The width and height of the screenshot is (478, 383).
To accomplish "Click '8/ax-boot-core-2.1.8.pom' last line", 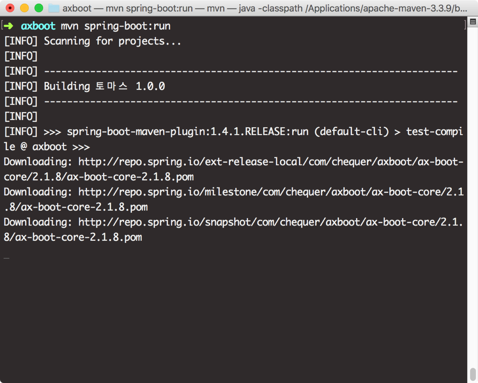I will pos(73,237).
